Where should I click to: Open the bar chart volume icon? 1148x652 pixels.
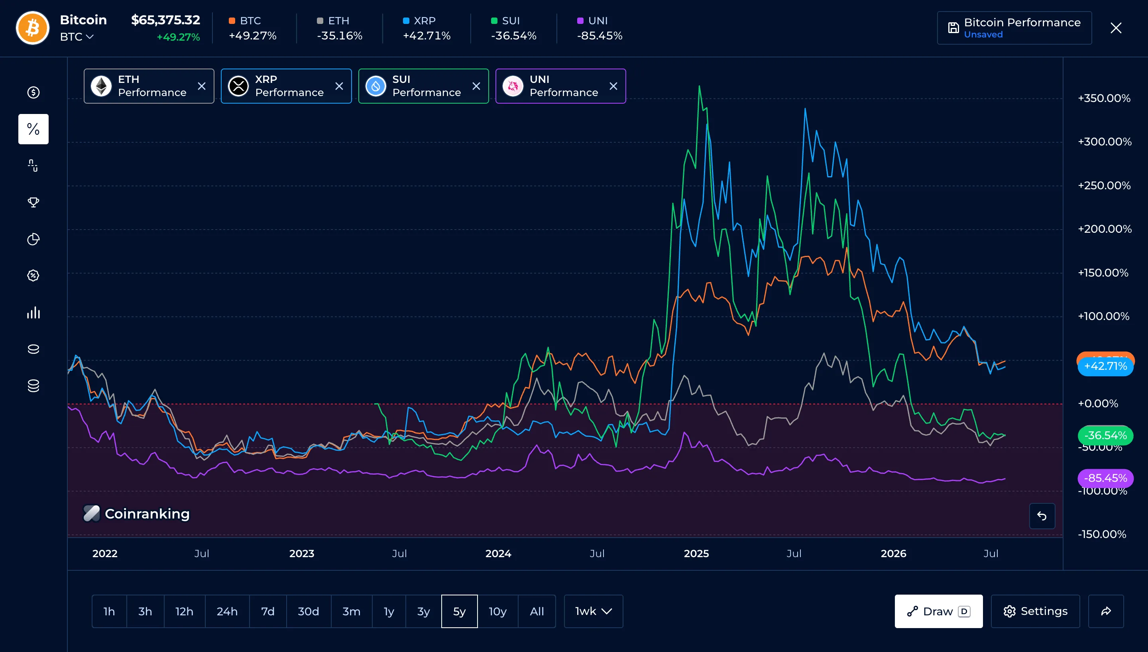point(33,312)
